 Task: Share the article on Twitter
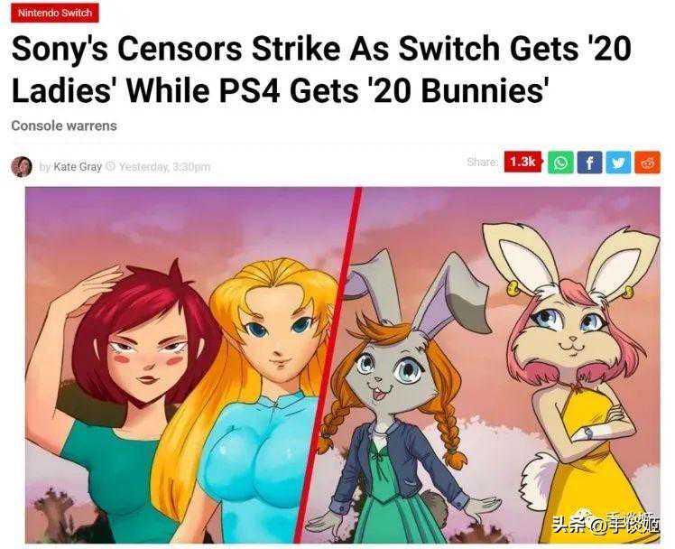click(618, 163)
